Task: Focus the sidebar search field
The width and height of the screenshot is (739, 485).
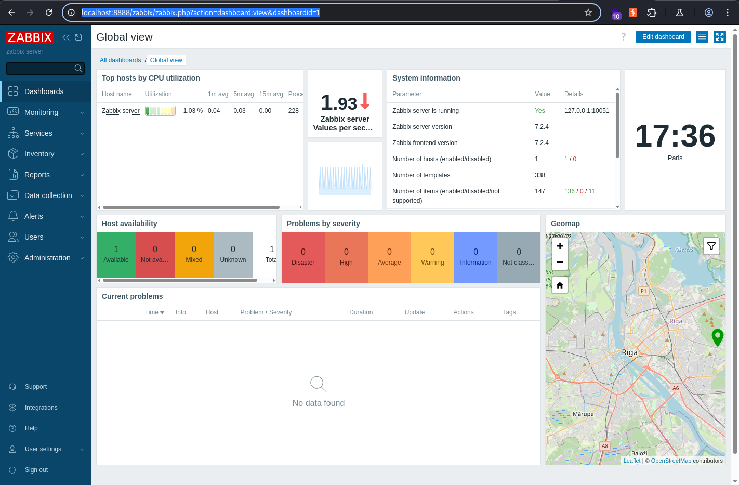Action: coord(45,68)
